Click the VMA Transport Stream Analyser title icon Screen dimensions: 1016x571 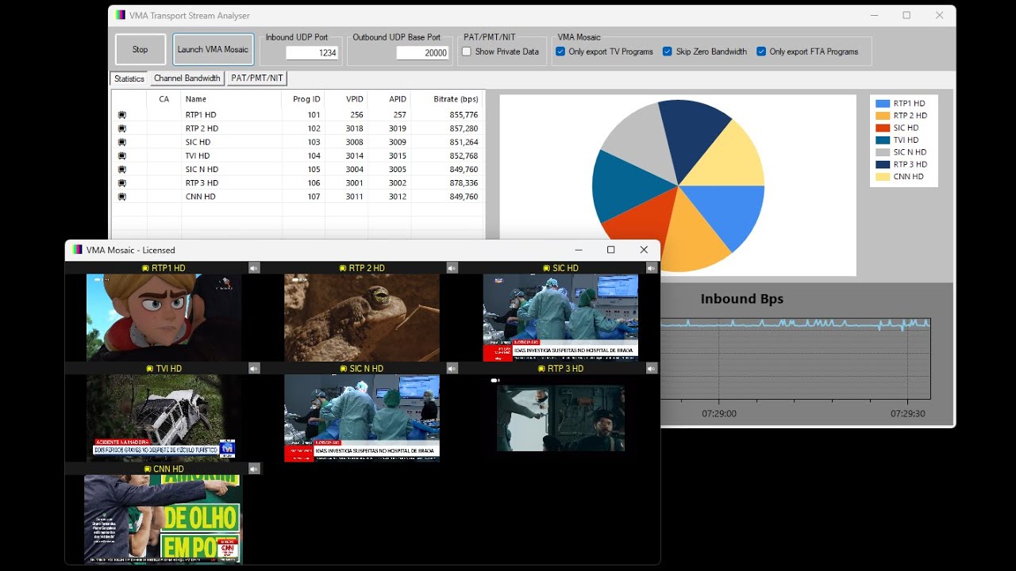click(121, 15)
